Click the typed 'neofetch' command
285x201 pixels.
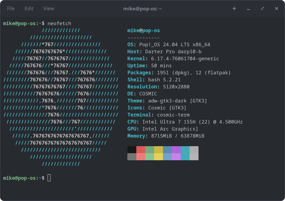point(59,24)
